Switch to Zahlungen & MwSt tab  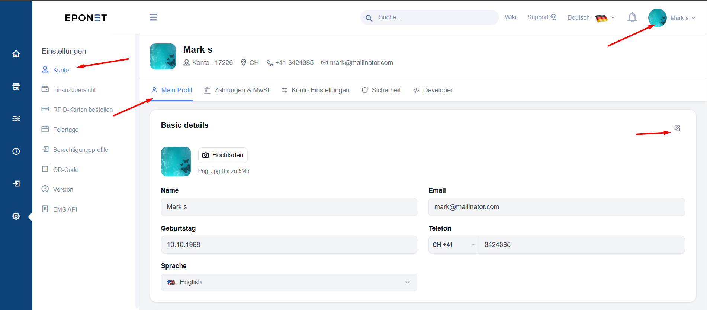click(x=237, y=90)
